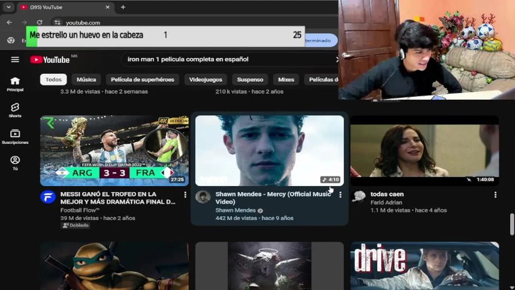Play the Messi ARG 3-3 FRA thumbnail
515x290 pixels.
[x=114, y=151]
